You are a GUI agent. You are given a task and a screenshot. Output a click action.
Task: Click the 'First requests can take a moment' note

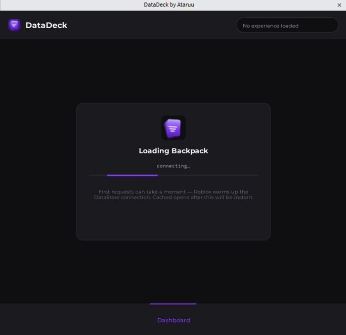(173, 195)
